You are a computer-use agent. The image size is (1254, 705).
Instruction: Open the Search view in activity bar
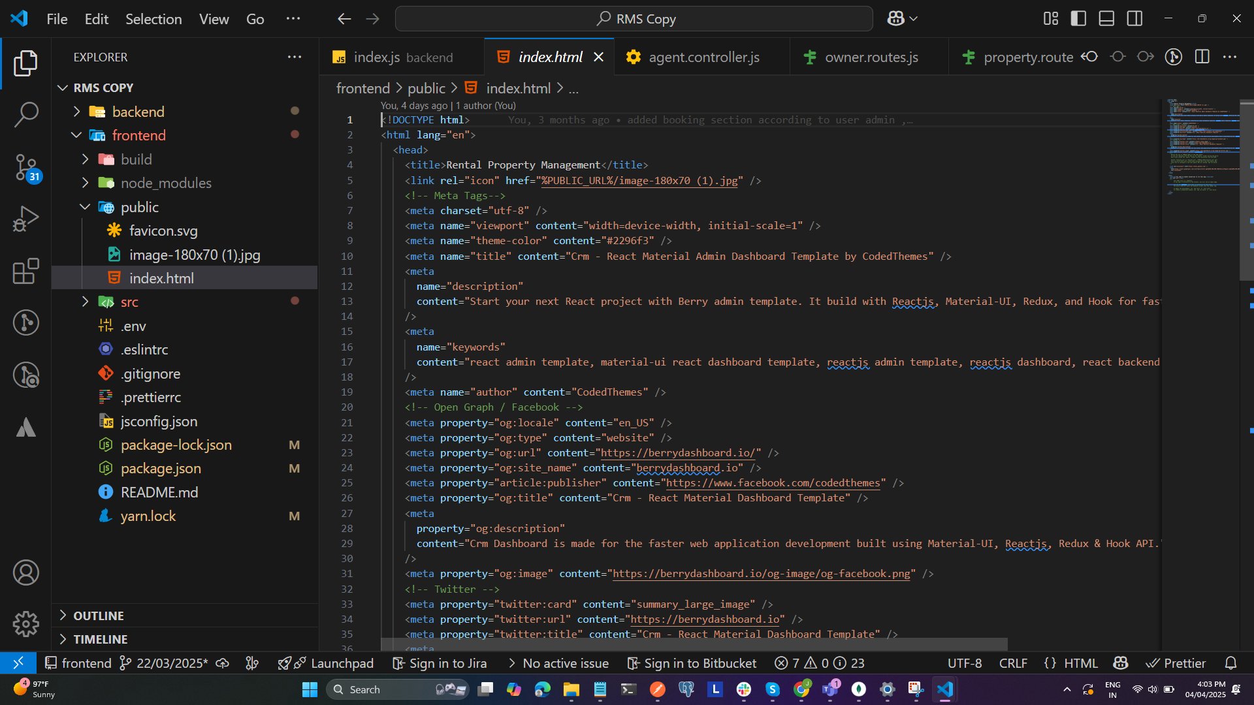click(26, 114)
